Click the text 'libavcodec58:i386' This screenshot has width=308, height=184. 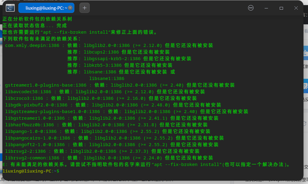(x=28, y=92)
